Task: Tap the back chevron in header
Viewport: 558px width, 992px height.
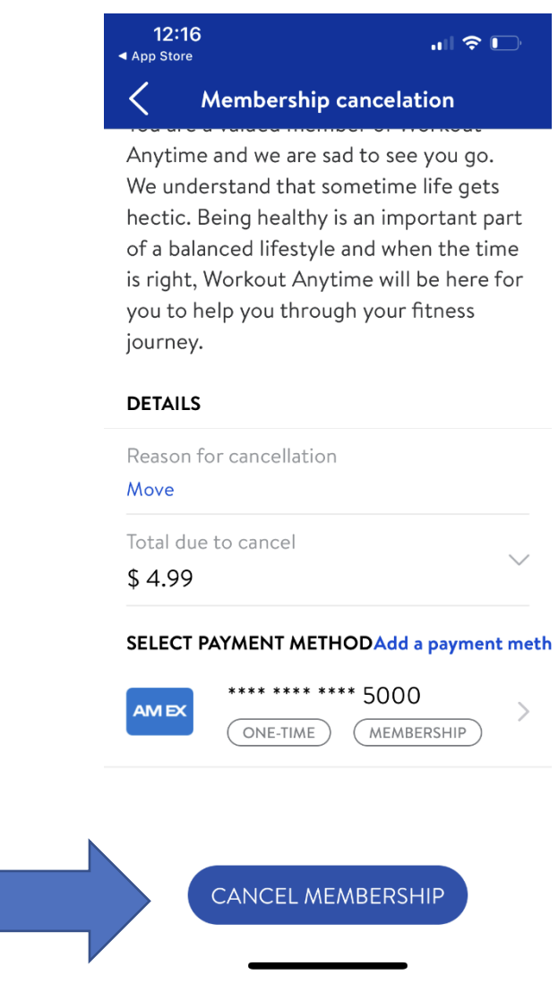Action: coord(139,99)
